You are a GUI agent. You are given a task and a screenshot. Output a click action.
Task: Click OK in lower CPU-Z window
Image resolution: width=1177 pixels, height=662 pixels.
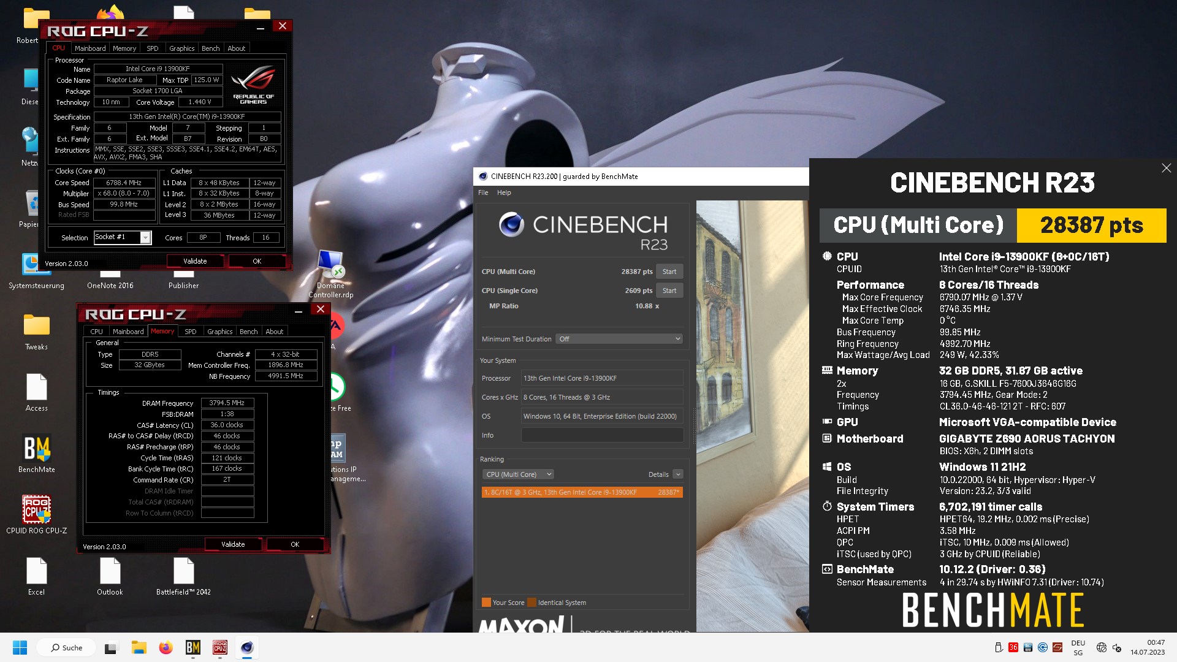pyautogui.click(x=295, y=544)
